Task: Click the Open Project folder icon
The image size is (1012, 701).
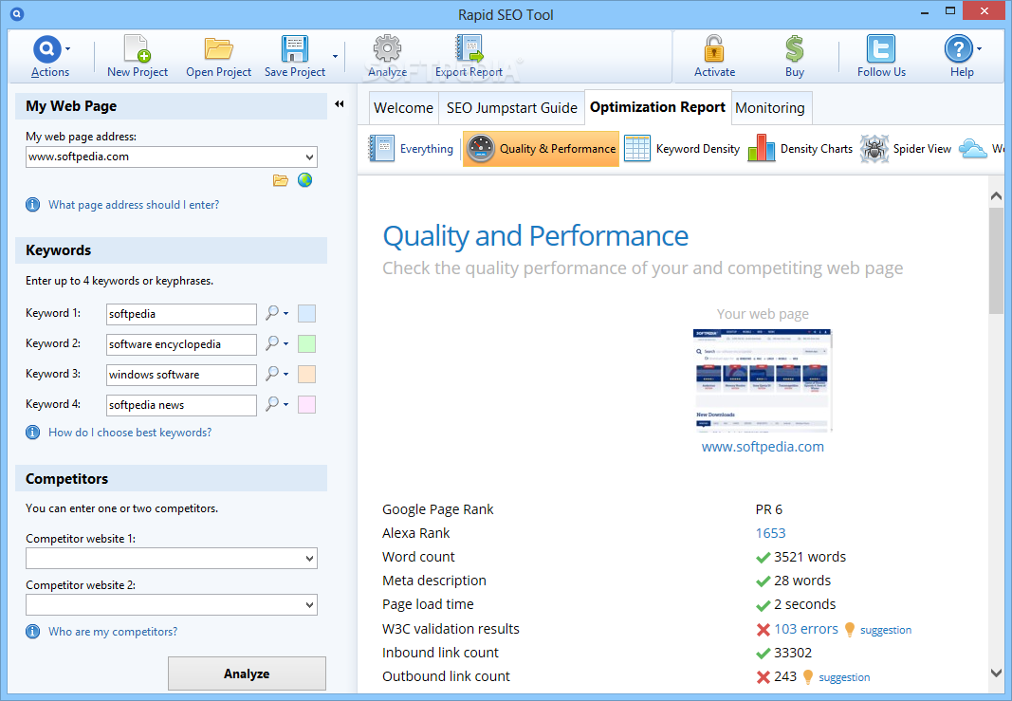Action: (219, 49)
